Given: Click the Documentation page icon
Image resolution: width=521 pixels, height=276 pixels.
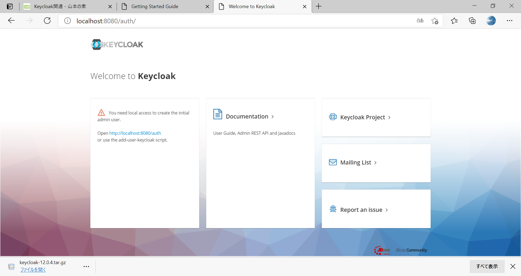Looking at the screenshot, I should (x=218, y=114).
